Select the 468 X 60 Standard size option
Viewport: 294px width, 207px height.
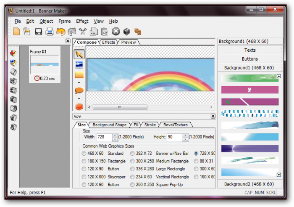click(85, 154)
